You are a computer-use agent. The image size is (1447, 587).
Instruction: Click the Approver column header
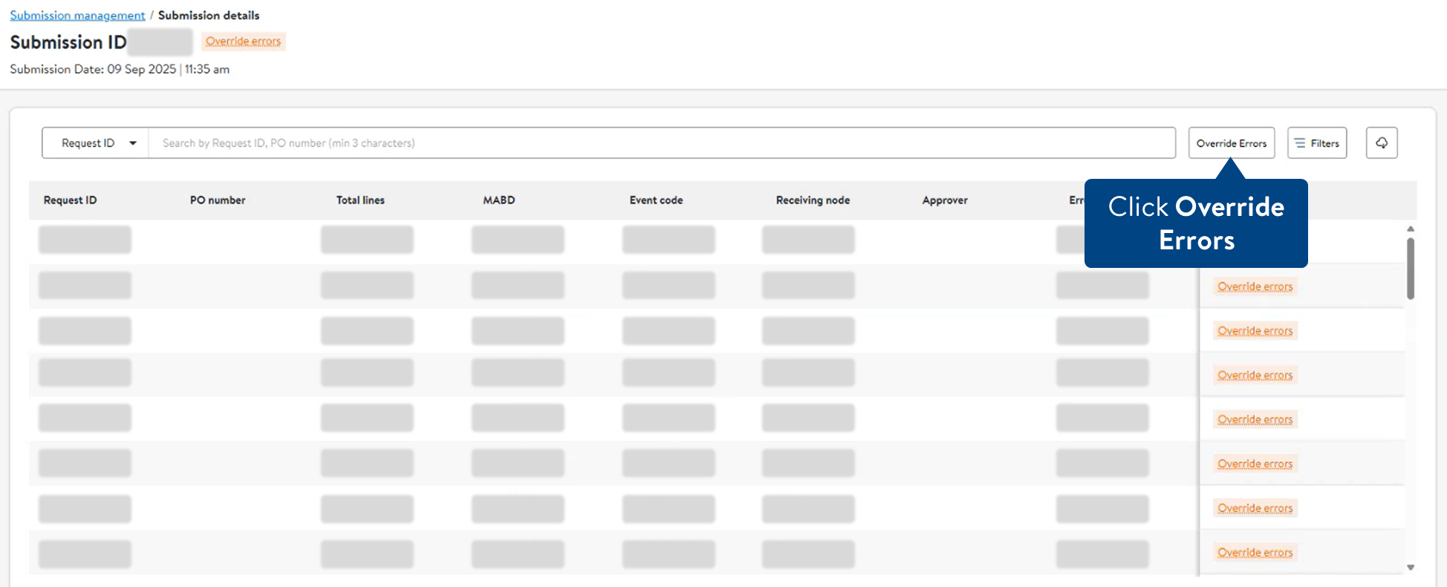(945, 200)
